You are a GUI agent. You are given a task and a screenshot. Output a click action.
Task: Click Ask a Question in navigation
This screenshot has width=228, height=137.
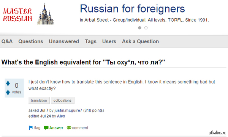(141, 41)
